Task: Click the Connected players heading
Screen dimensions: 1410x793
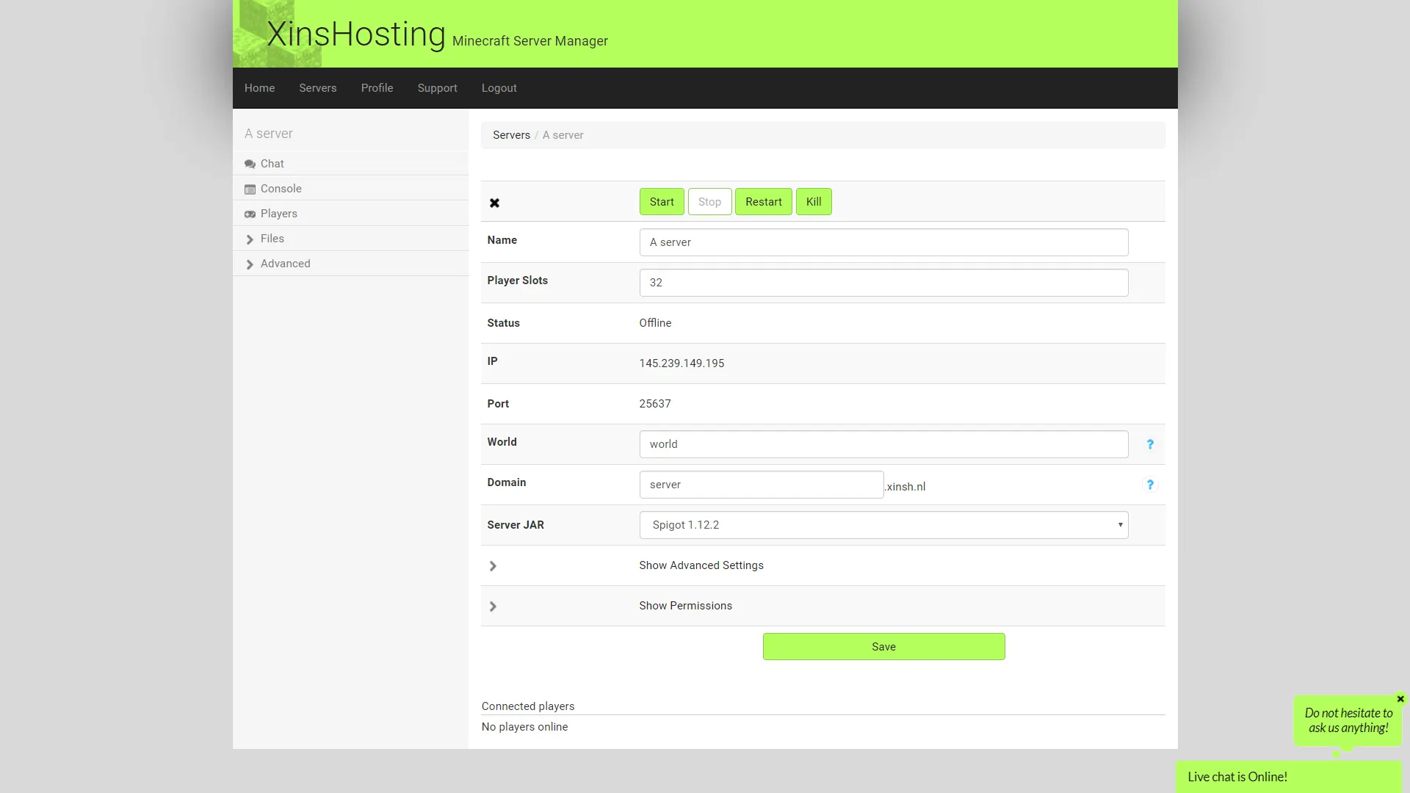Action: [528, 706]
